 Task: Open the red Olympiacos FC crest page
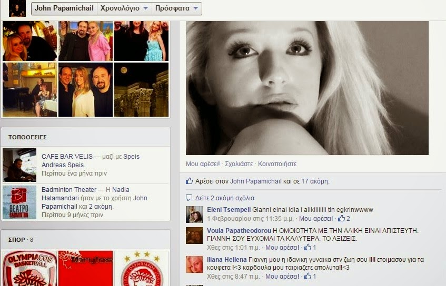[142, 268]
